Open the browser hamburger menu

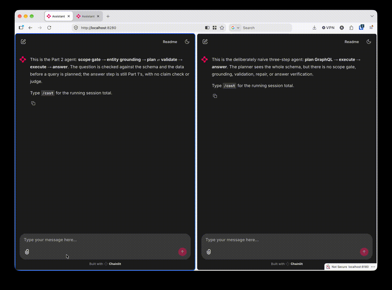coord(371,28)
